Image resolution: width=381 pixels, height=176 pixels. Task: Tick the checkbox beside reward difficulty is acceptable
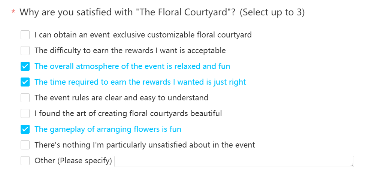(x=25, y=51)
